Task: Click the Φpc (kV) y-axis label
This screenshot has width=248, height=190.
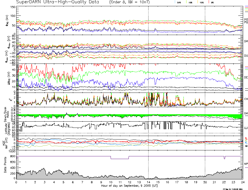Action: click(x=7, y=21)
